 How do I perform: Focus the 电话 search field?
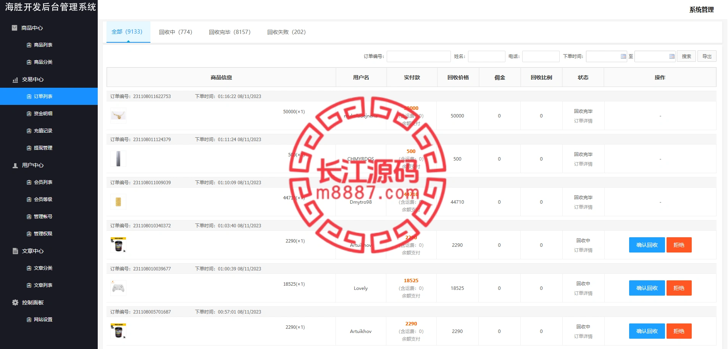[x=541, y=56]
